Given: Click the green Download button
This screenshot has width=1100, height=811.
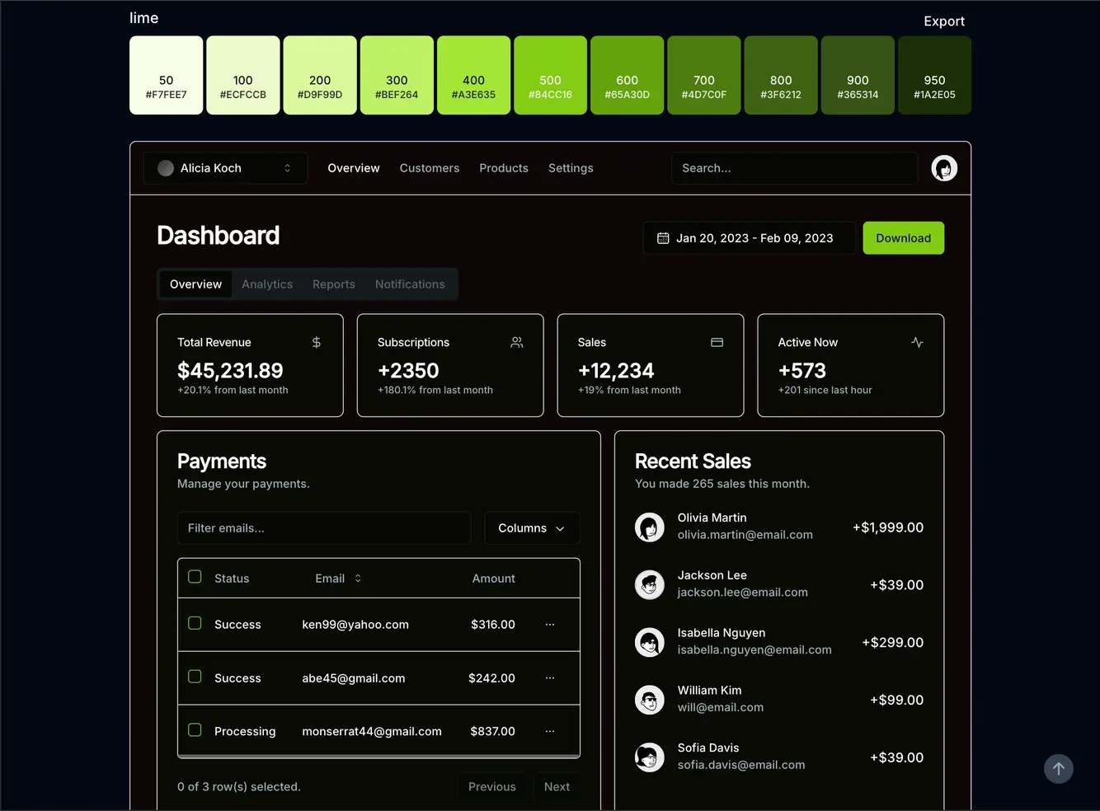Looking at the screenshot, I should click(904, 238).
